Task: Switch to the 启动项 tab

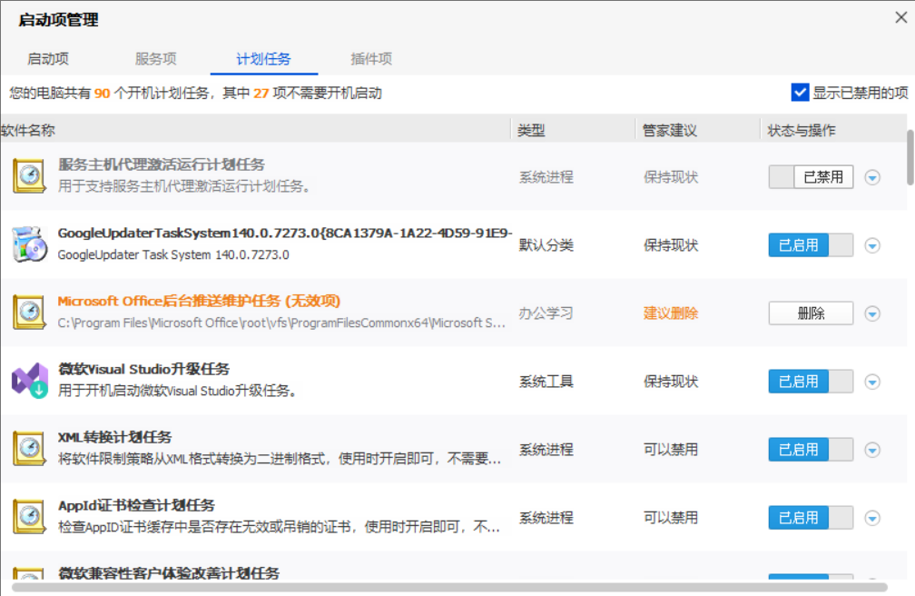Action: tap(48, 59)
